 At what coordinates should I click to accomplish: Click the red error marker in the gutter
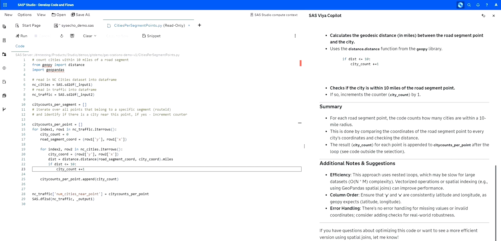pyautogui.click(x=300, y=63)
